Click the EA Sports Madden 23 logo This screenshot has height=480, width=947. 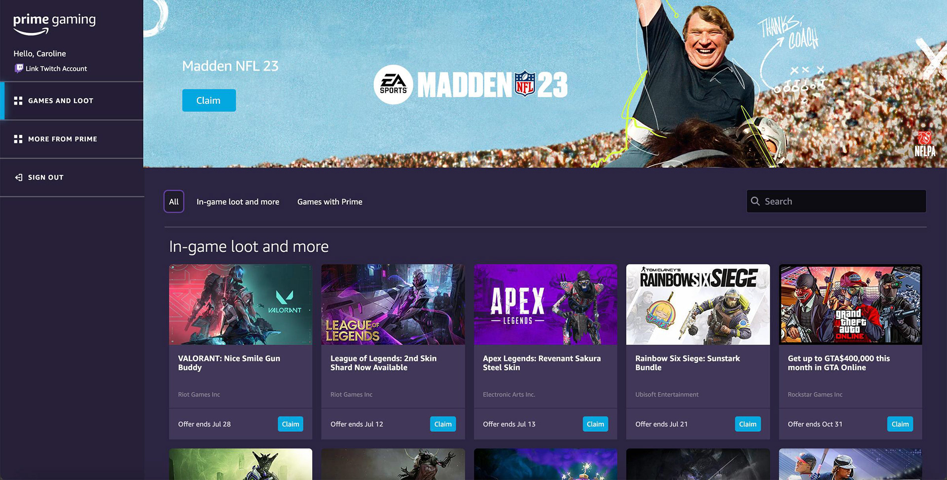[471, 85]
